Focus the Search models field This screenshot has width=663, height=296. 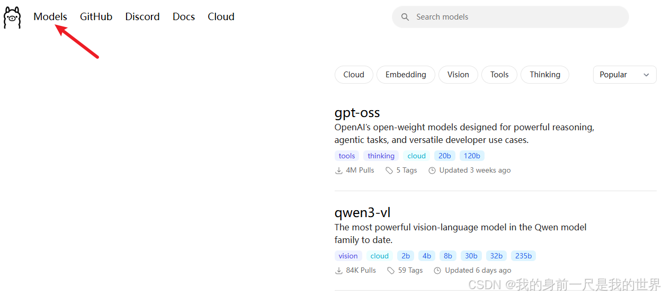pos(510,17)
